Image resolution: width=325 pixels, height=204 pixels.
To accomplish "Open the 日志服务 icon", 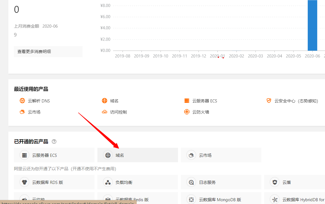I will coord(191,182).
